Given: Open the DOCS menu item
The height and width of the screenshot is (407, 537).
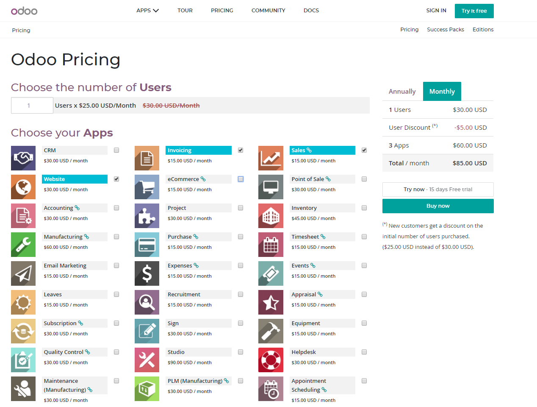Looking at the screenshot, I should (311, 11).
